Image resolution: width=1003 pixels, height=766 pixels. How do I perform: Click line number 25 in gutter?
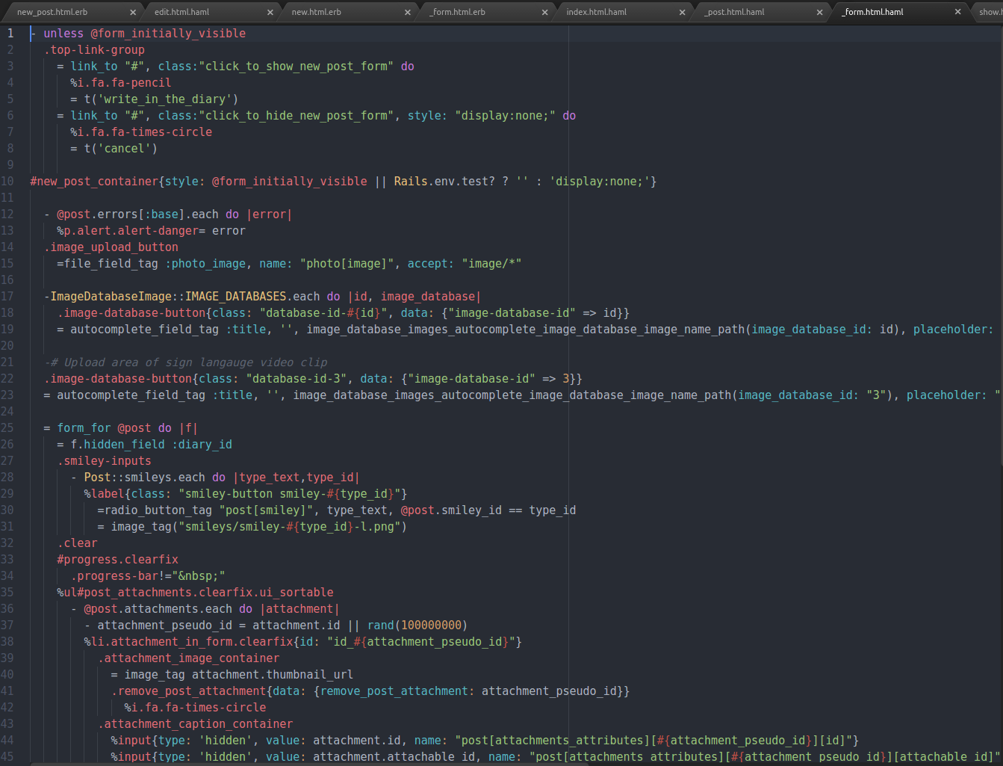[7, 428]
